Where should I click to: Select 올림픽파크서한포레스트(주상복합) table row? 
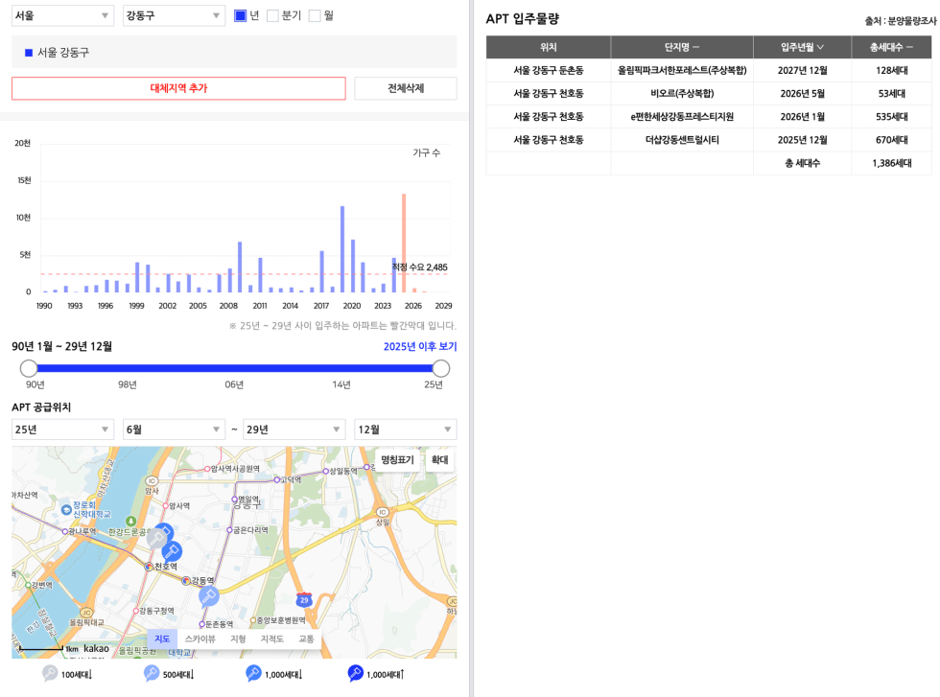709,70
